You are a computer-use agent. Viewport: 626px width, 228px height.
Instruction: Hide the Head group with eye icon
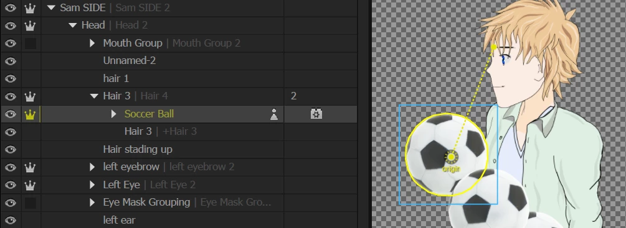(x=10, y=25)
